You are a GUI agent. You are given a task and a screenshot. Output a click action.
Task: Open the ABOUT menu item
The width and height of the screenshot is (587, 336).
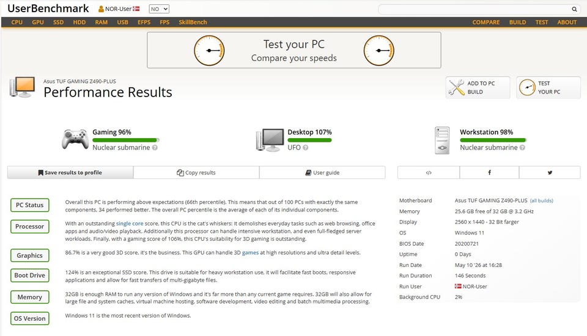click(x=567, y=22)
